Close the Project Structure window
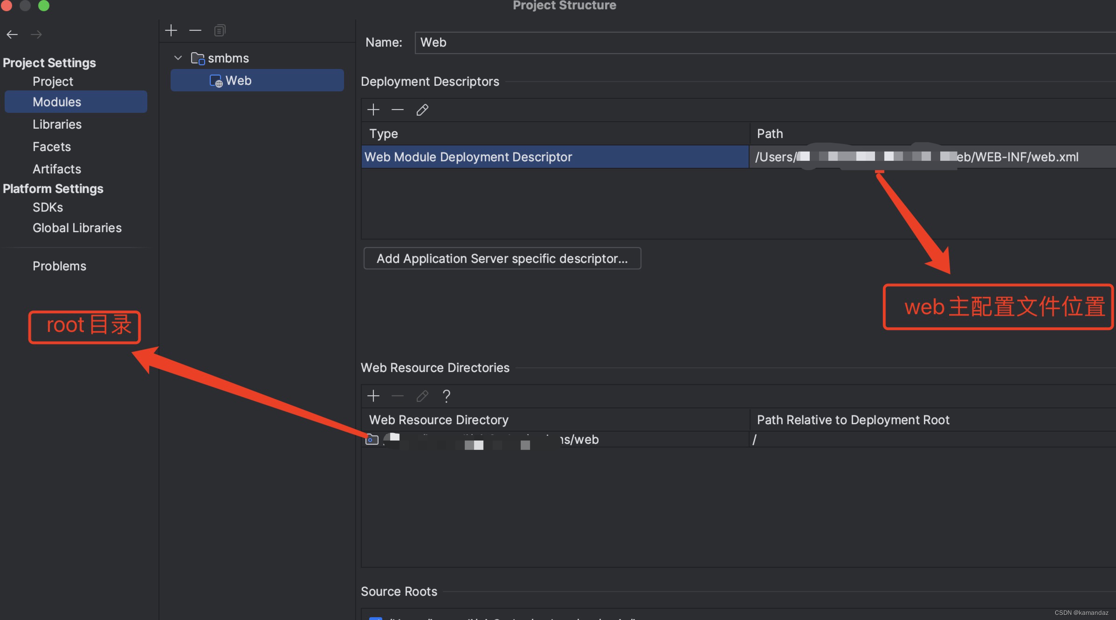Image resolution: width=1116 pixels, height=620 pixels. 6,5
